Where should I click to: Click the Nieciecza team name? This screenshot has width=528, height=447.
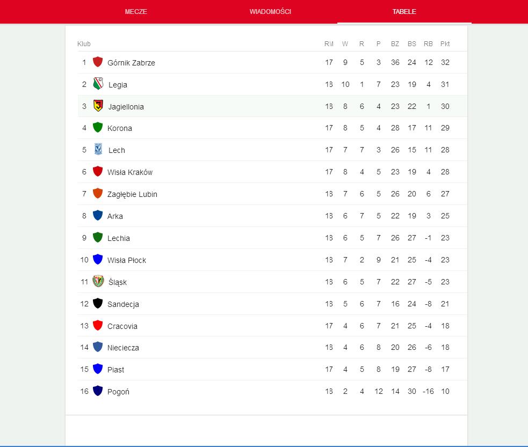click(123, 348)
